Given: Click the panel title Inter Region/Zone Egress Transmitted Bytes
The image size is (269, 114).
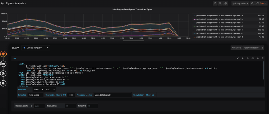Looking at the screenshot, I should pyautogui.click(x=132, y=9).
